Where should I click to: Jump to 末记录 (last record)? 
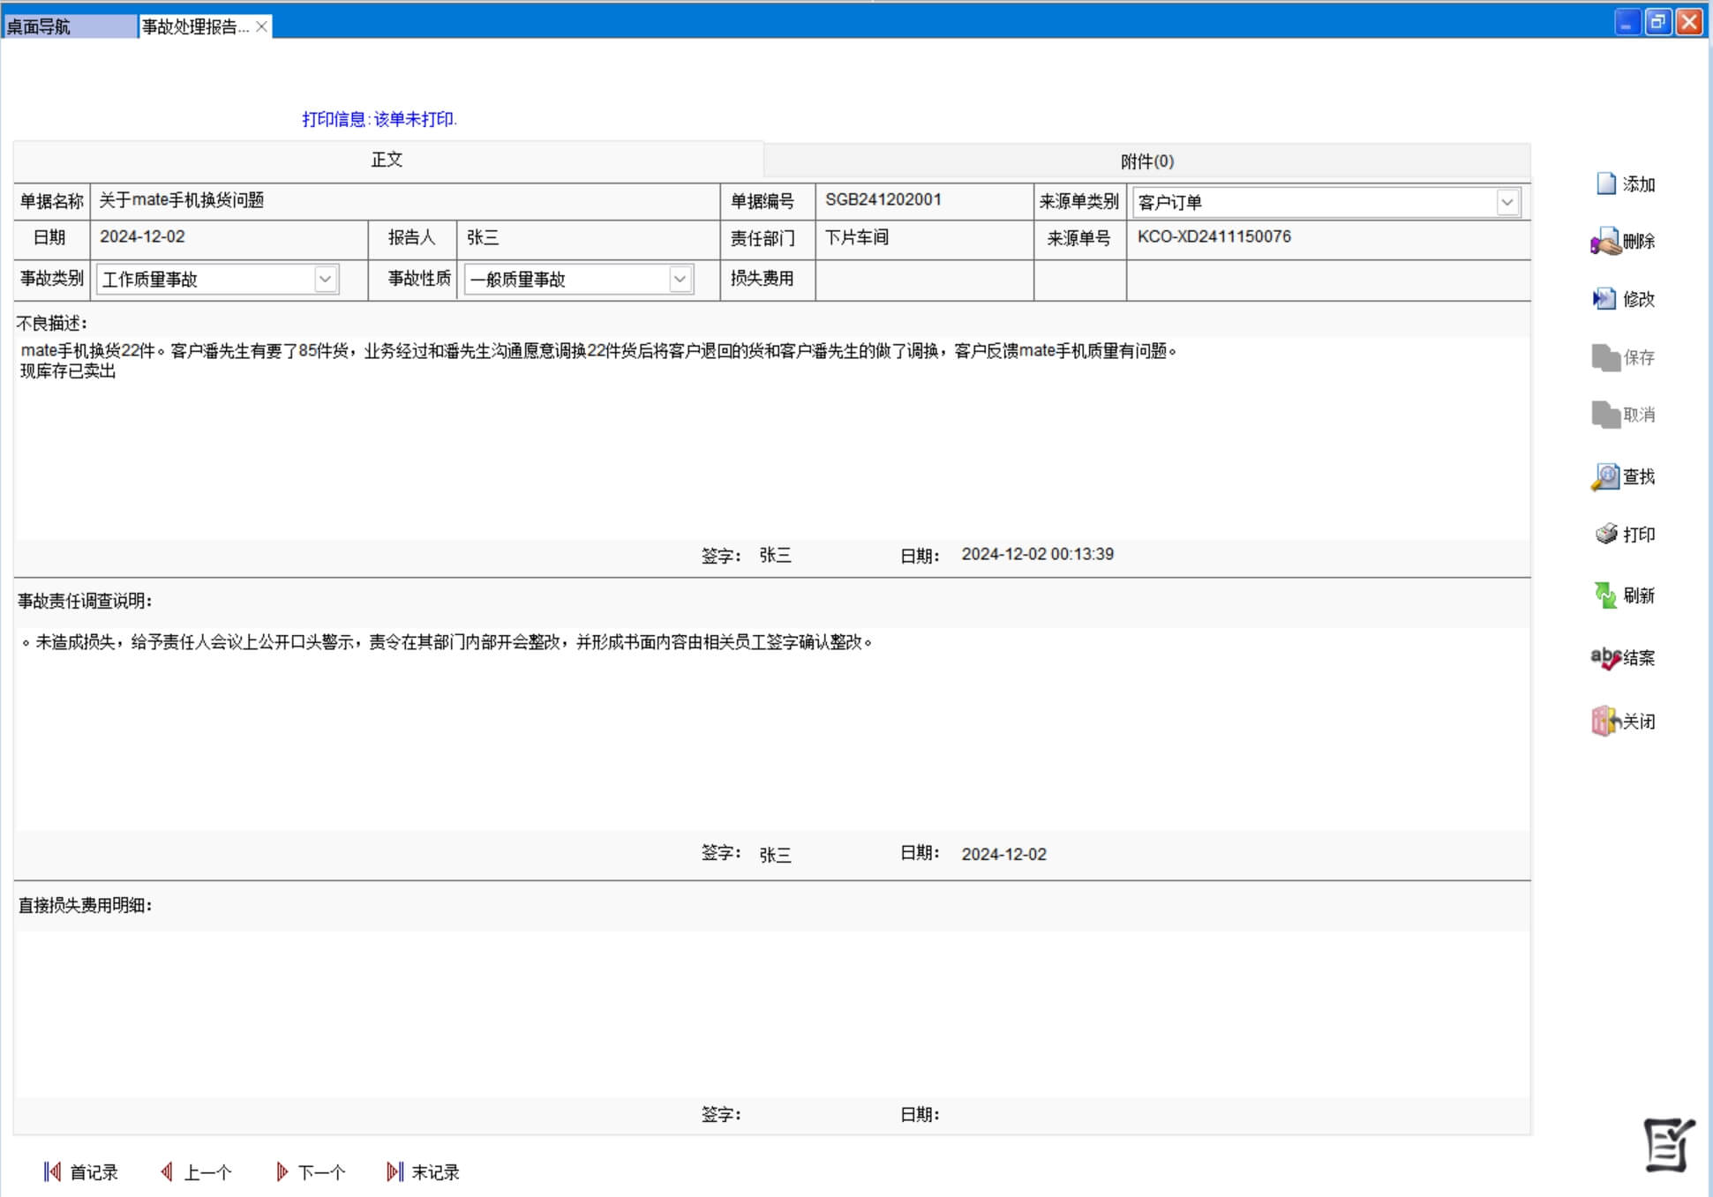(x=423, y=1171)
